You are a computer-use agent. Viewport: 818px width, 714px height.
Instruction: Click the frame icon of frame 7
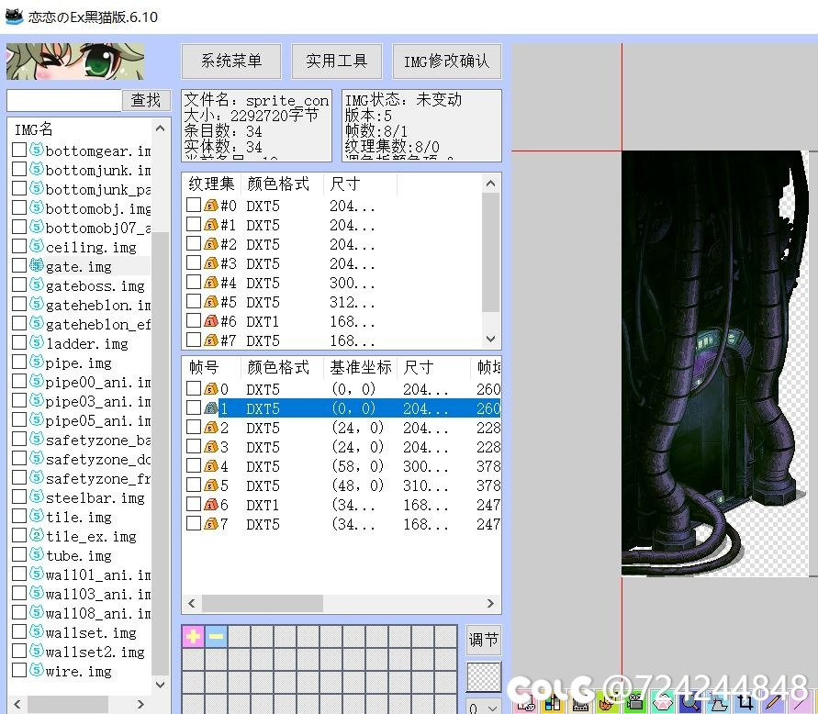click(x=211, y=523)
